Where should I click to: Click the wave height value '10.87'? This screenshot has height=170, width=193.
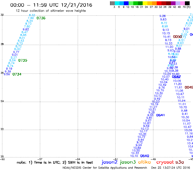coord(147,124)
